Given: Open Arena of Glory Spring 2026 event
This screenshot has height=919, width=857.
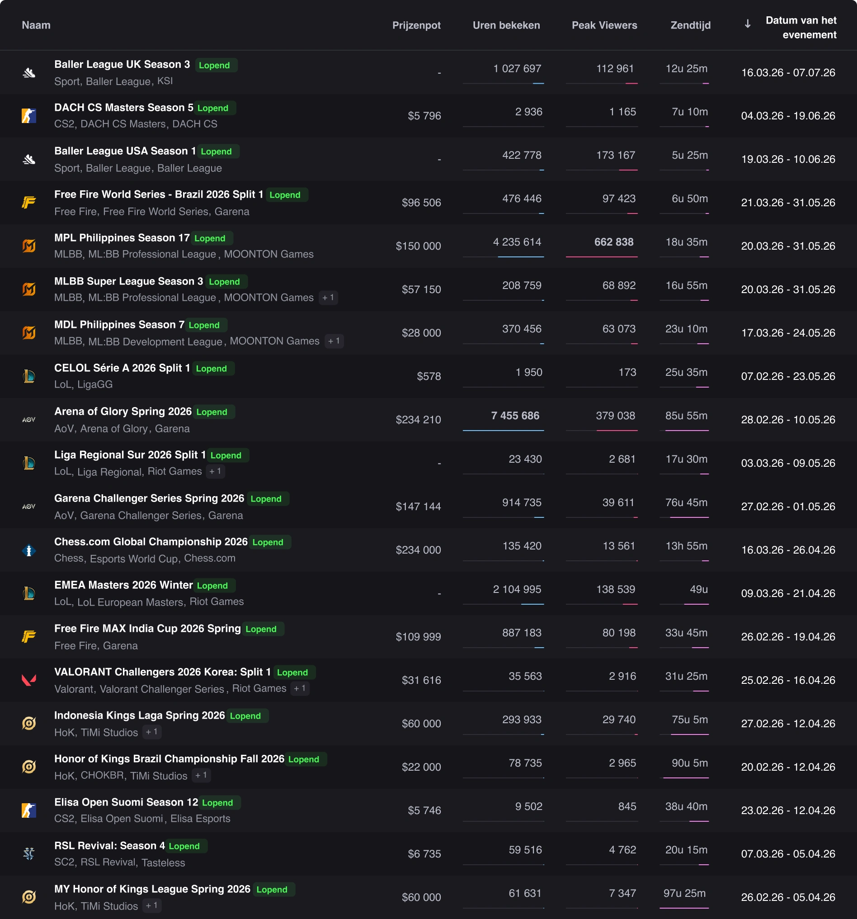Looking at the screenshot, I should pyautogui.click(x=123, y=412).
